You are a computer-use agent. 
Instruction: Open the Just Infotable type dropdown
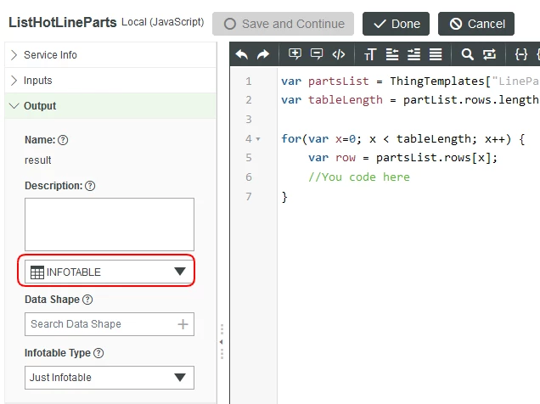110,378
